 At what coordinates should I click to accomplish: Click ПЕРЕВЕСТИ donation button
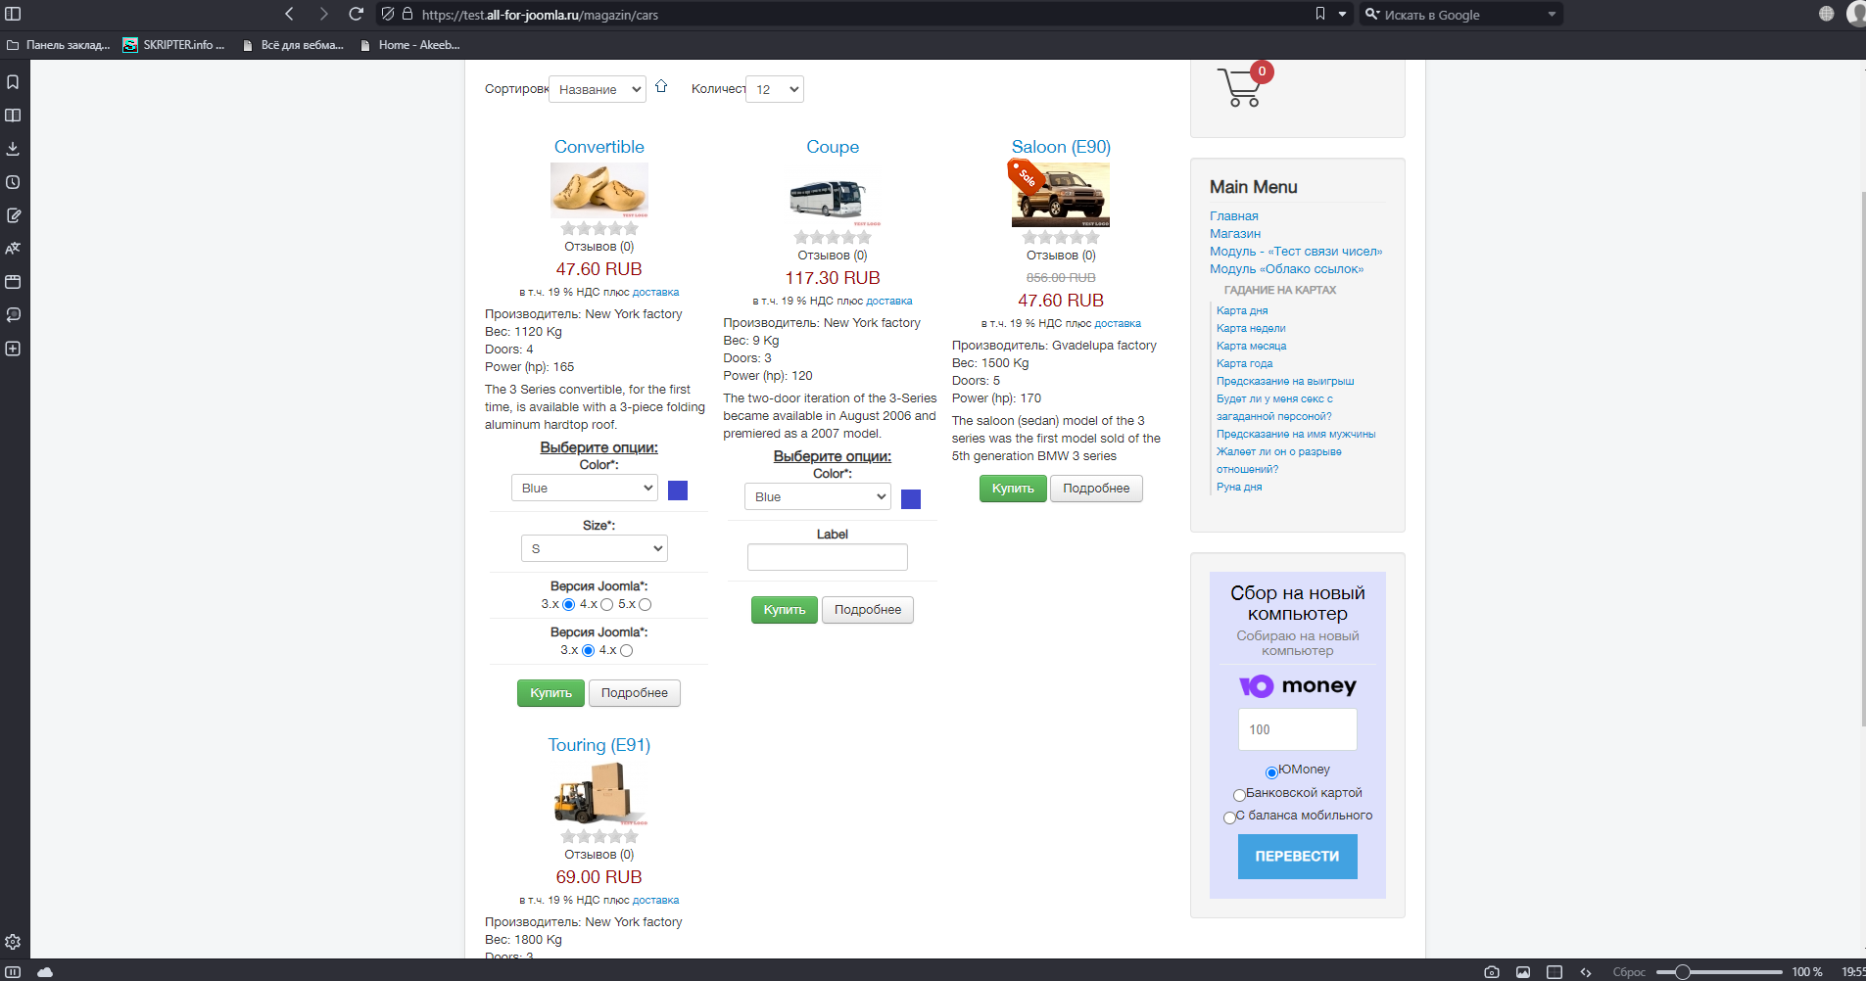tap(1298, 857)
